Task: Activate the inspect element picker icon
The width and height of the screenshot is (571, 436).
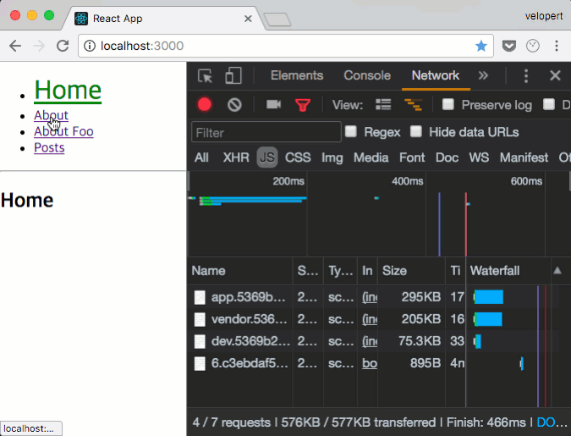Action: (x=205, y=76)
